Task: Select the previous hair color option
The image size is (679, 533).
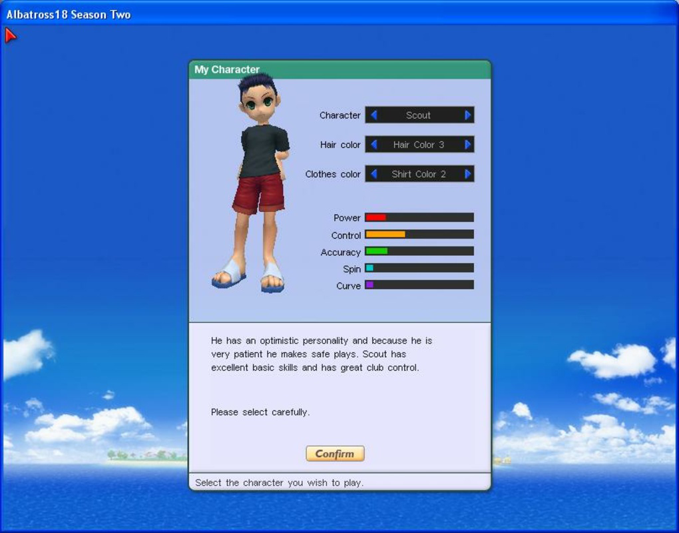Action: [374, 145]
